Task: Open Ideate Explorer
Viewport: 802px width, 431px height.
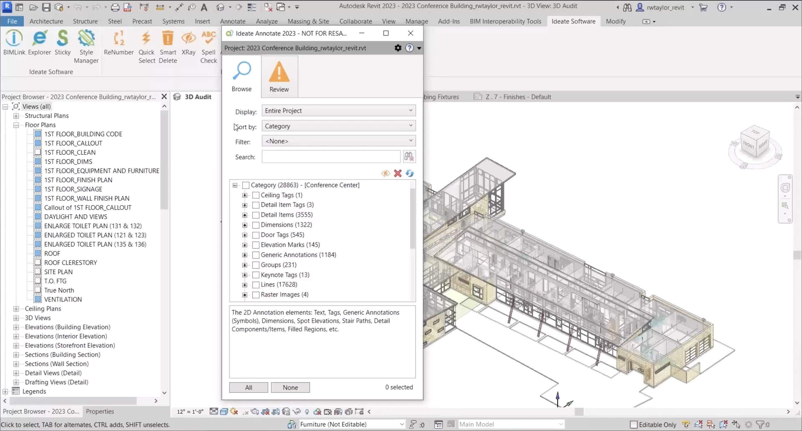Action: (x=39, y=43)
